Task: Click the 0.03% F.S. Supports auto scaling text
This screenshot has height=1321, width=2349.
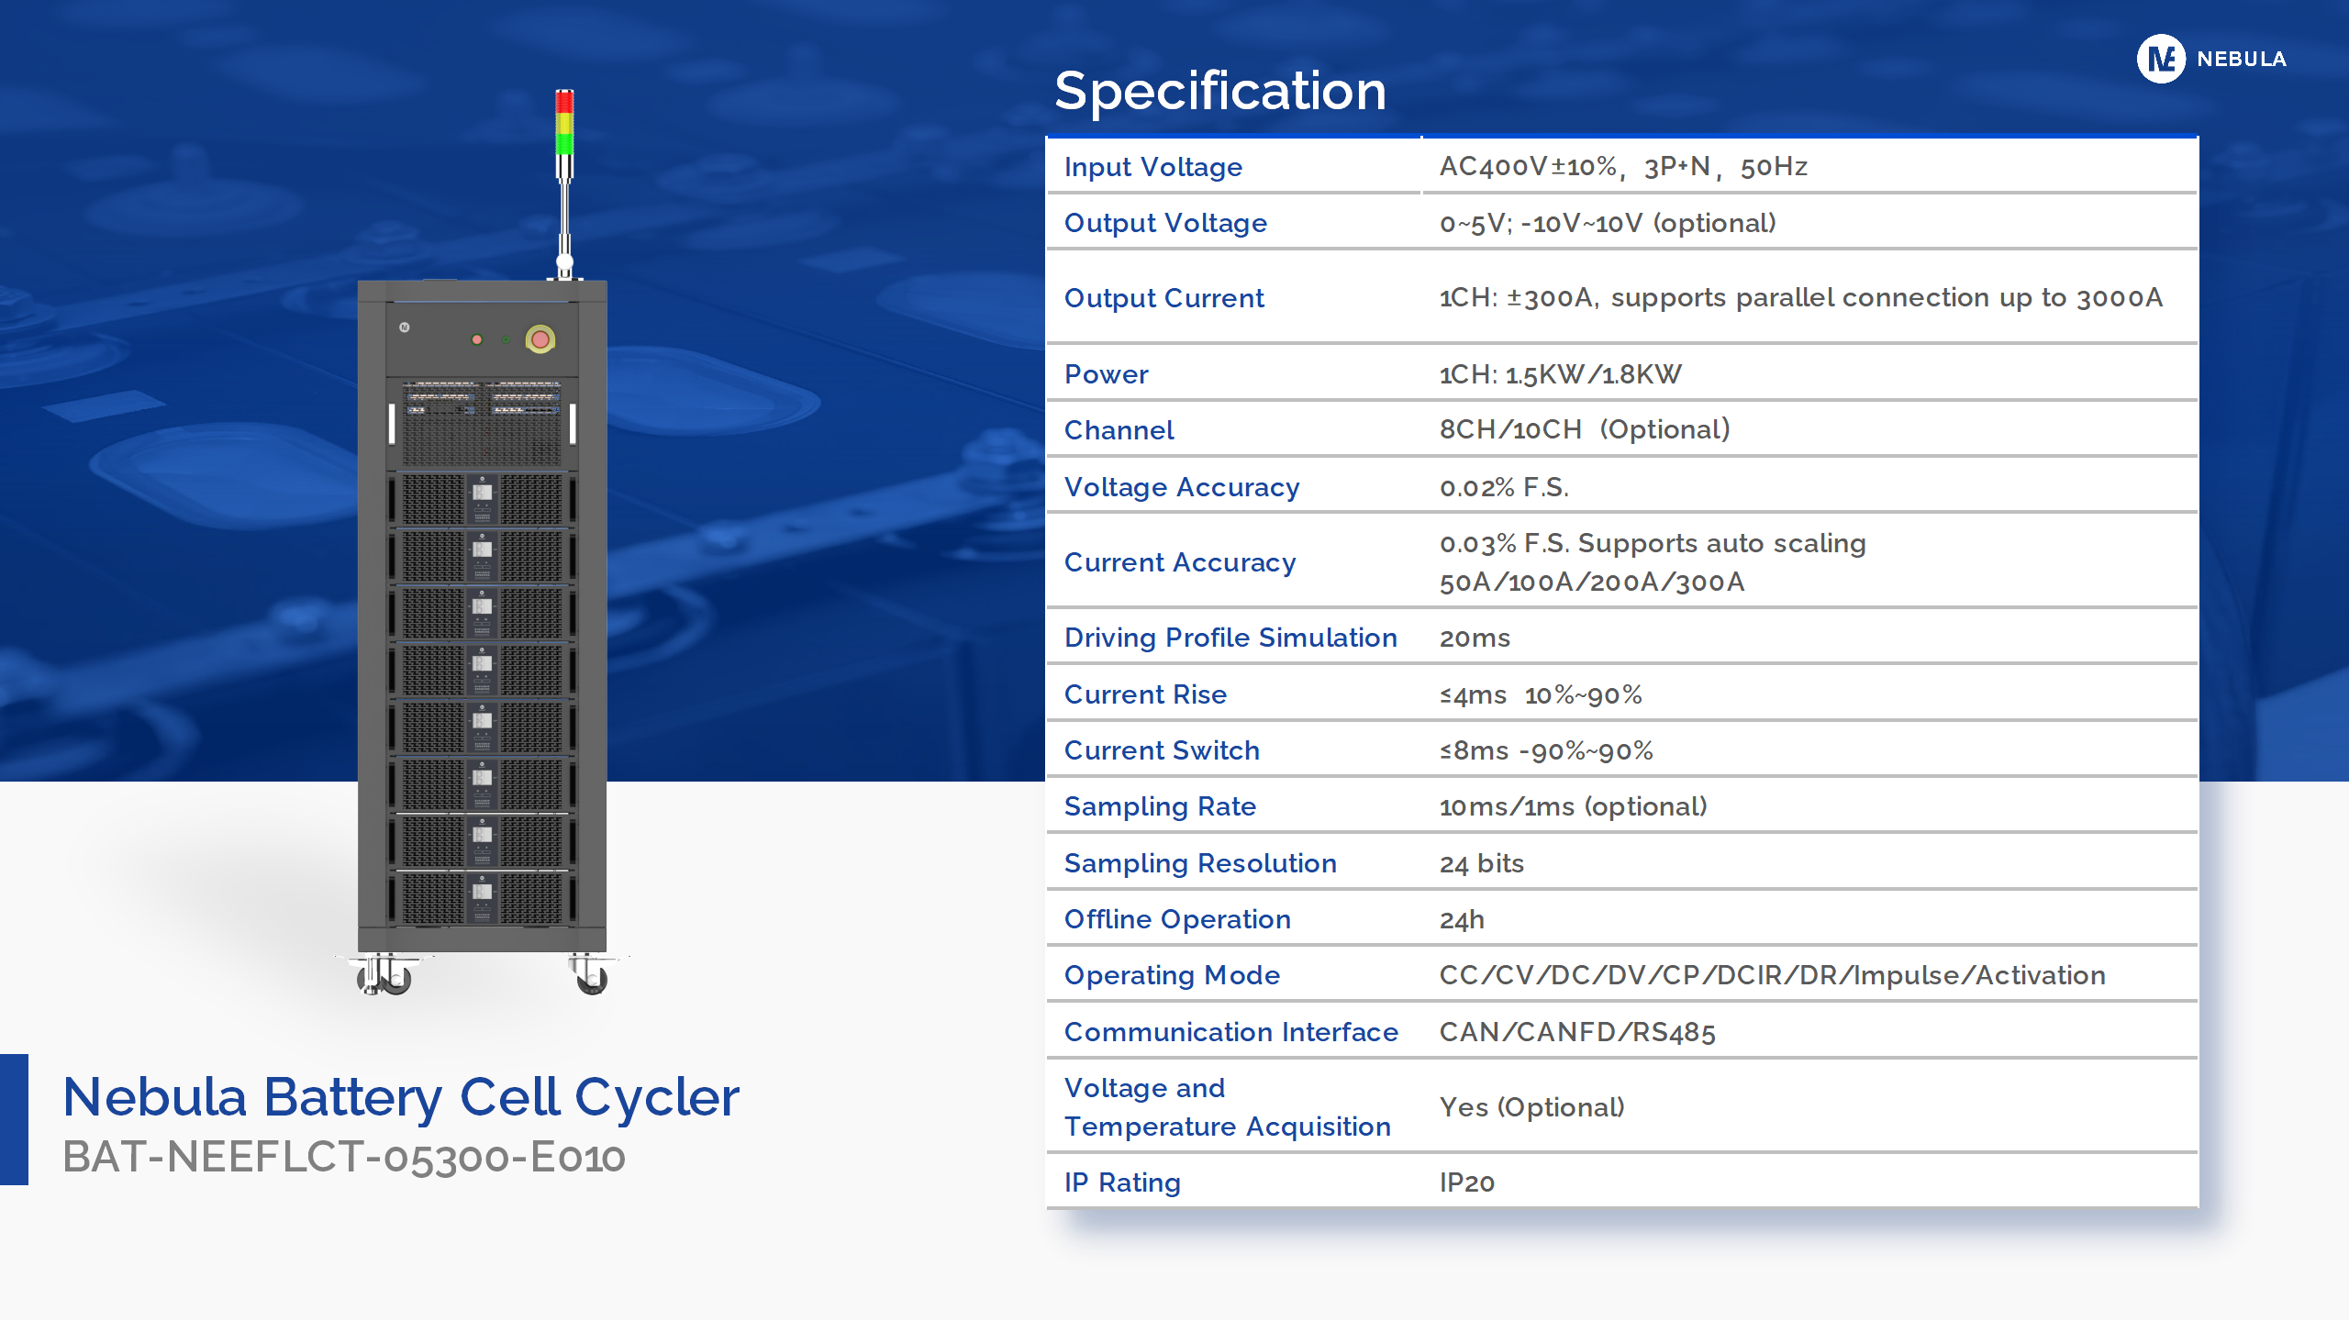Action: click(1653, 543)
